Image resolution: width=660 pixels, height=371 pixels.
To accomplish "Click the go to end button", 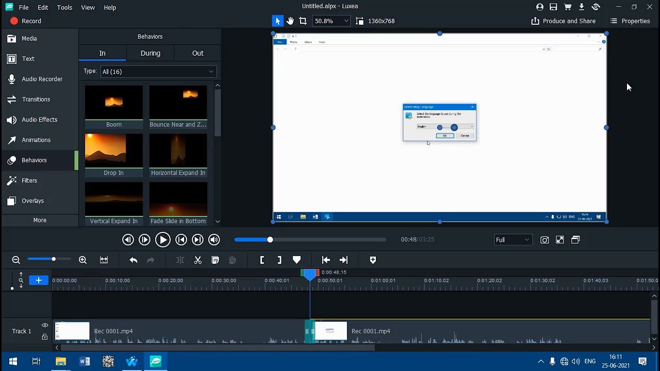I will click(x=197, y=240).
